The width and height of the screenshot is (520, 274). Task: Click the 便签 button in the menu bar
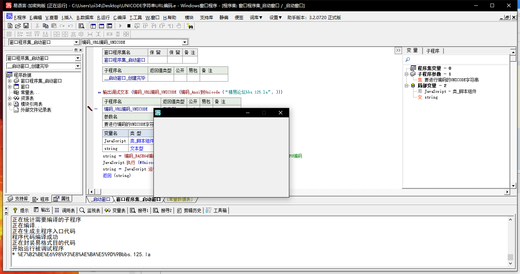[x=239, y=17]
